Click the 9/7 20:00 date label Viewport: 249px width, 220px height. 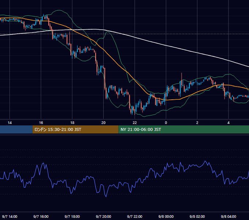click(x=103, y=216)
